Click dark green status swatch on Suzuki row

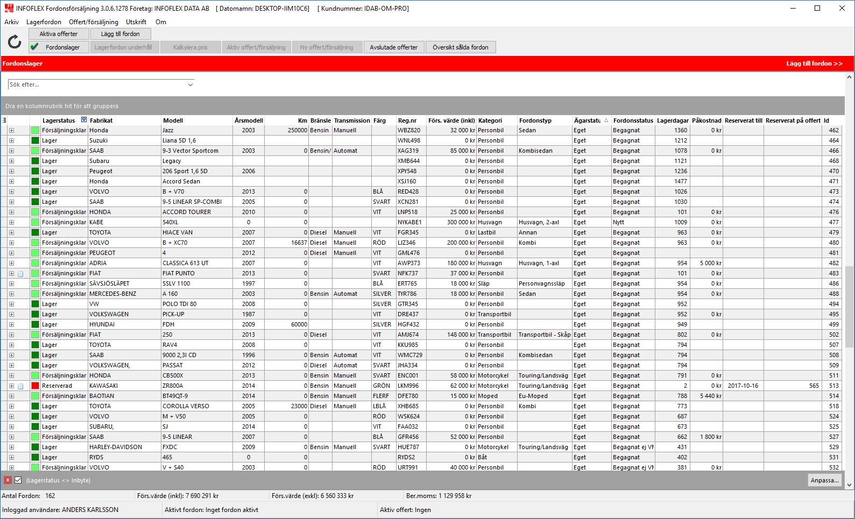pos(36,140)
